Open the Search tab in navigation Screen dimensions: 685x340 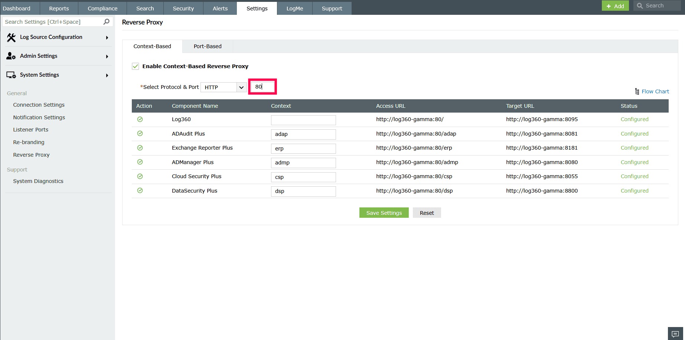click(x=145, y=8)
